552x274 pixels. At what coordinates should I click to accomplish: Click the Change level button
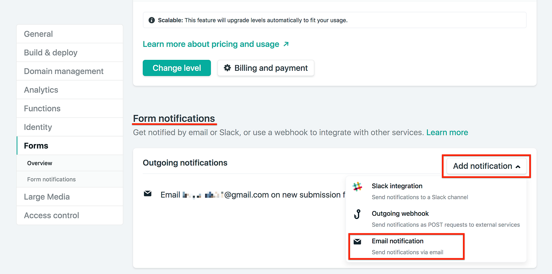(x=177, y=68)
